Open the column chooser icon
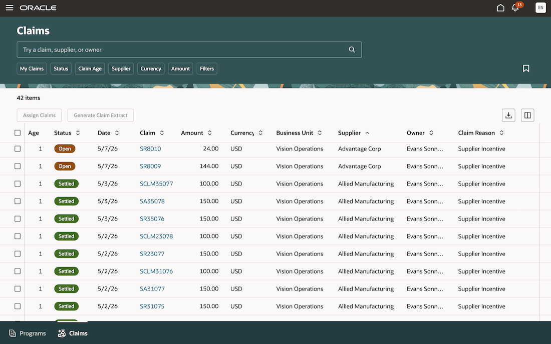 527,115
